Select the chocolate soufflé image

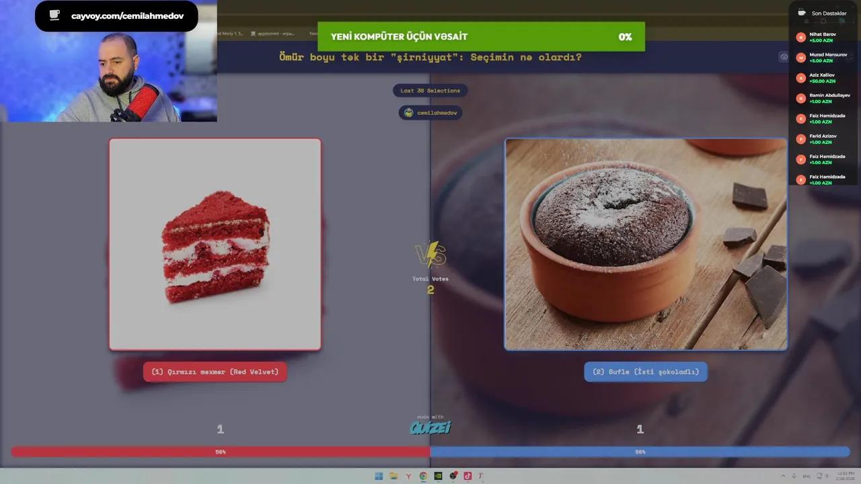(x=646, y=245)
